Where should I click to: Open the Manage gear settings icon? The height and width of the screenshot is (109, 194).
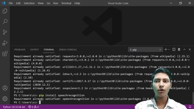tap(5, 99)
